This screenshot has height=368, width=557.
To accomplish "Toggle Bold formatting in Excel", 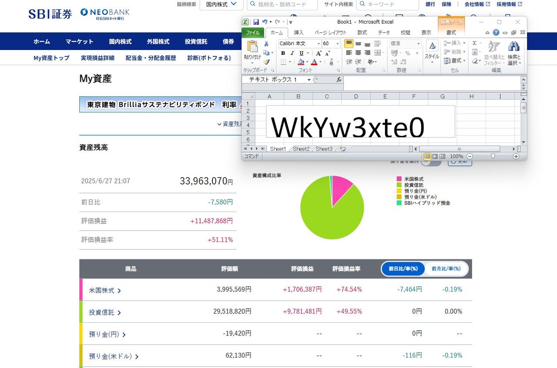I will tap(283, 53).
